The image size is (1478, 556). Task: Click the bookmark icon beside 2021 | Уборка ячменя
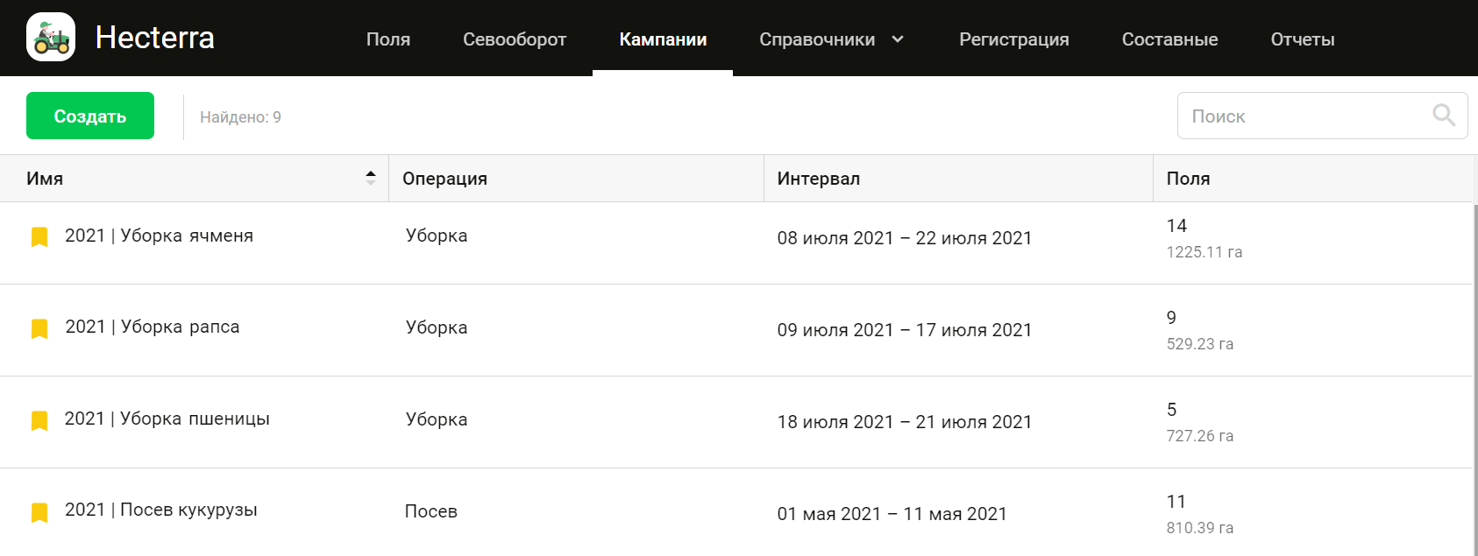click(39, 236)
